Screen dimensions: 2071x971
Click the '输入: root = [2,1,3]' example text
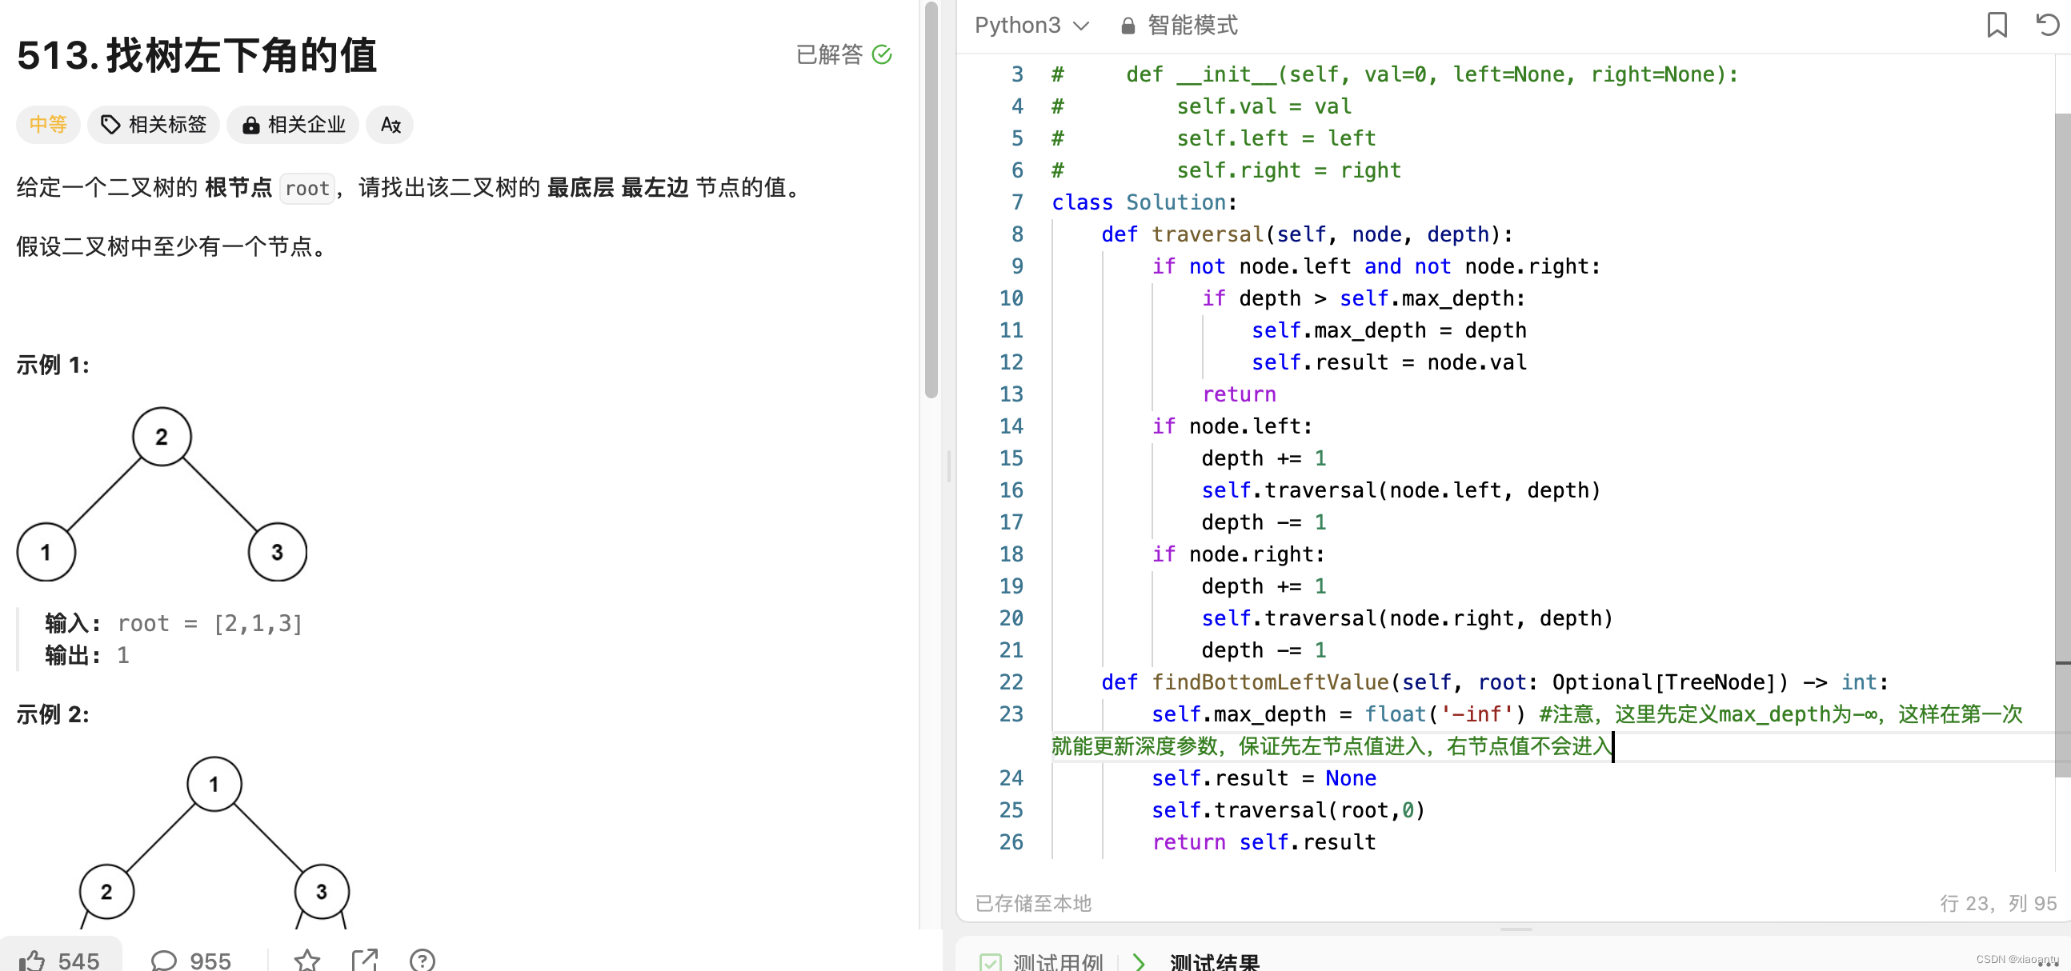pos(174,624)
